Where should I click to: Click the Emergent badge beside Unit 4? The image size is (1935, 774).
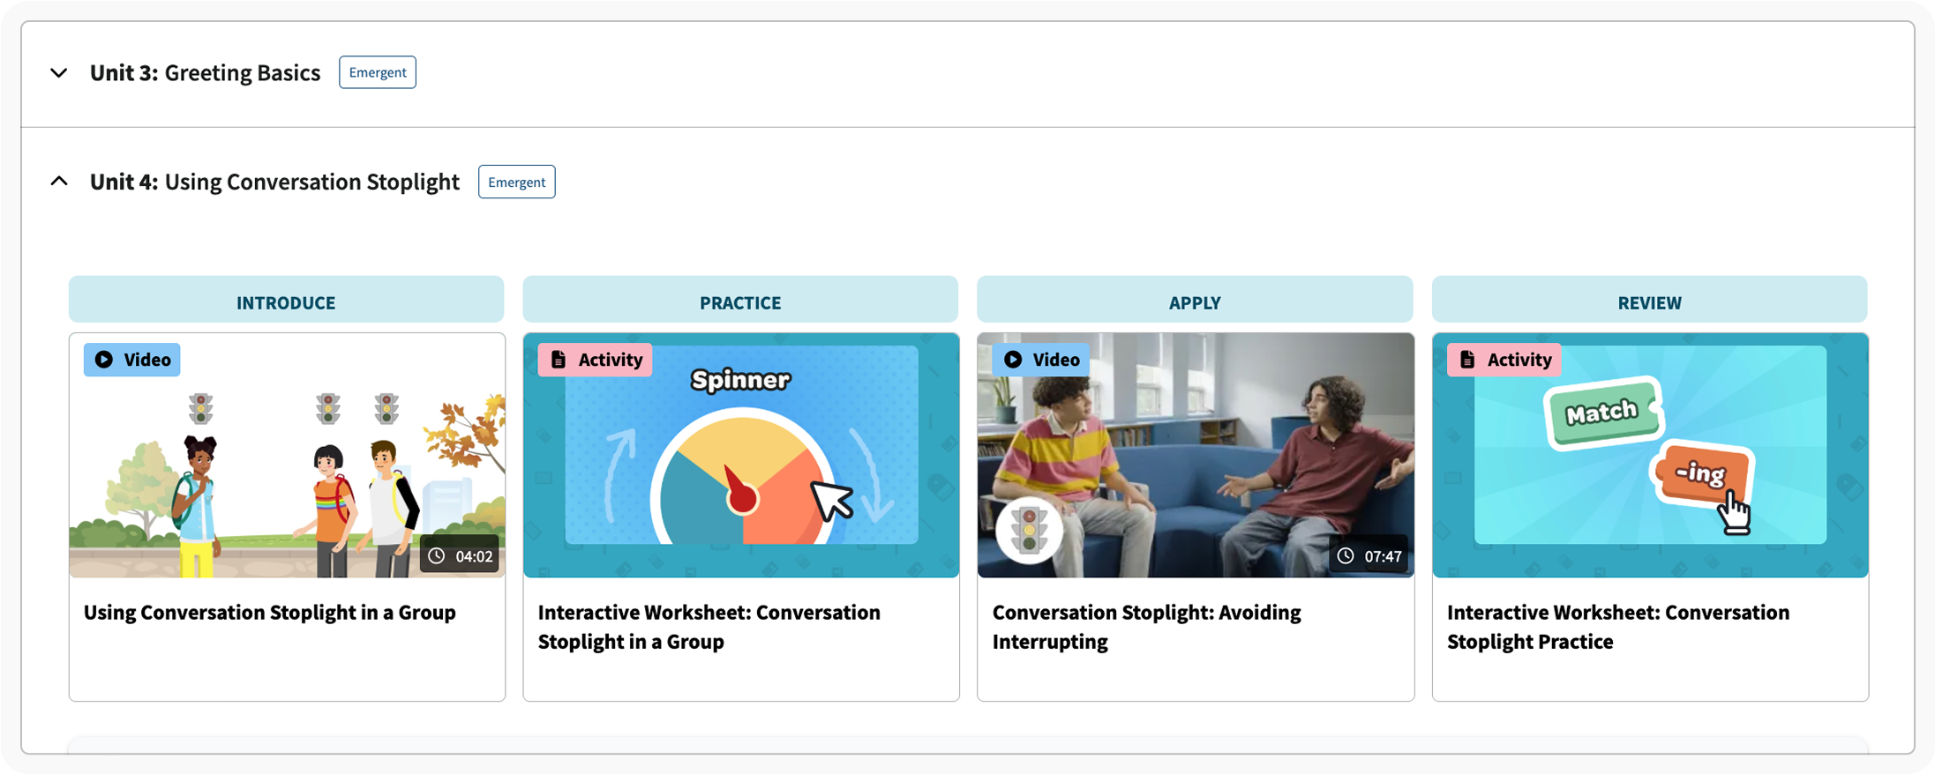point(516,182)
